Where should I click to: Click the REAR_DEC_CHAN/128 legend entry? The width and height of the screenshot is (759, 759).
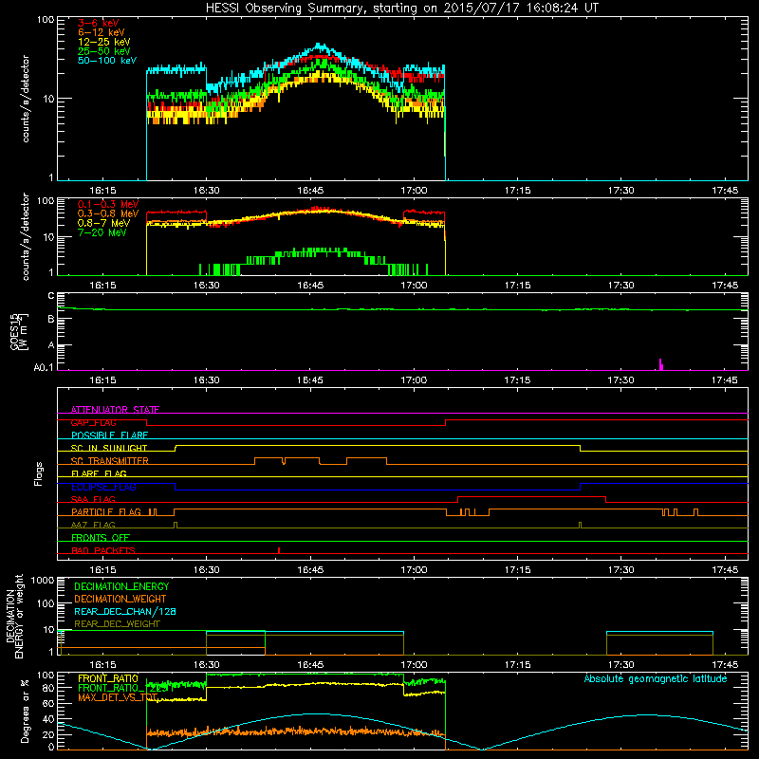point(125,612)
